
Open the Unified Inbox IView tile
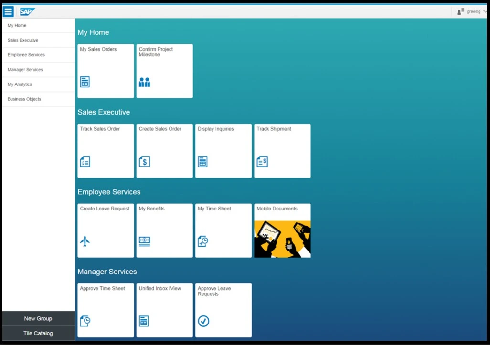(x=164, y=310)
